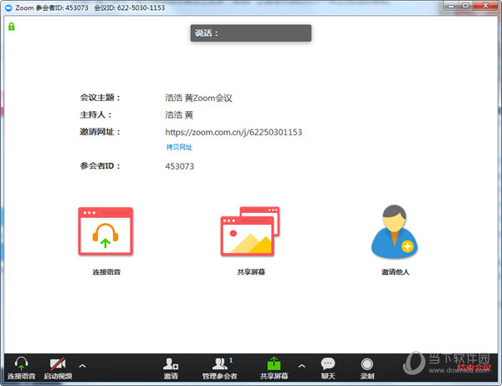This screenshot has height=386, width=502.
Task: Click the large headphone Connect Audio icon
Action: (x=105, y=231)
